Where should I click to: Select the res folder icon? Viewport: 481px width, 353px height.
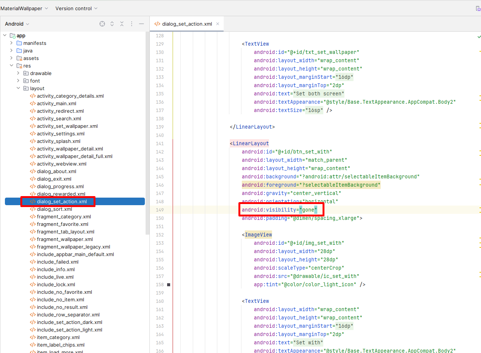[x=19, y=66]
